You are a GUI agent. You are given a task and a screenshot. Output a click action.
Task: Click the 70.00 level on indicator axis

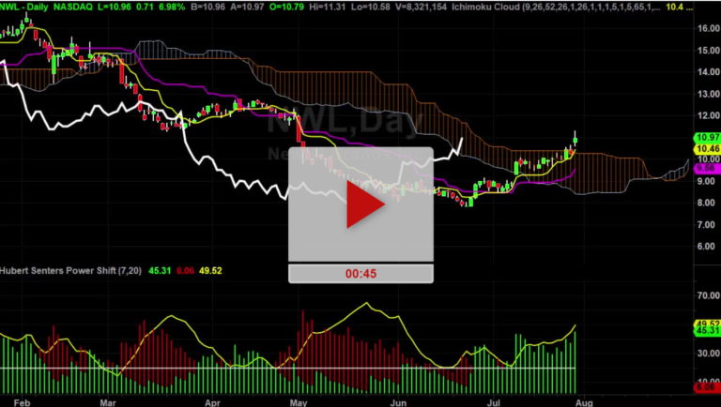[706, 294]
